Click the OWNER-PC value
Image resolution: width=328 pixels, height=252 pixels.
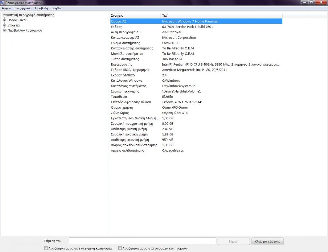pos(171,43)
